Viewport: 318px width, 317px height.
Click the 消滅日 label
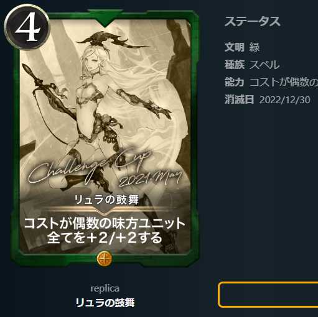point(239,99)
